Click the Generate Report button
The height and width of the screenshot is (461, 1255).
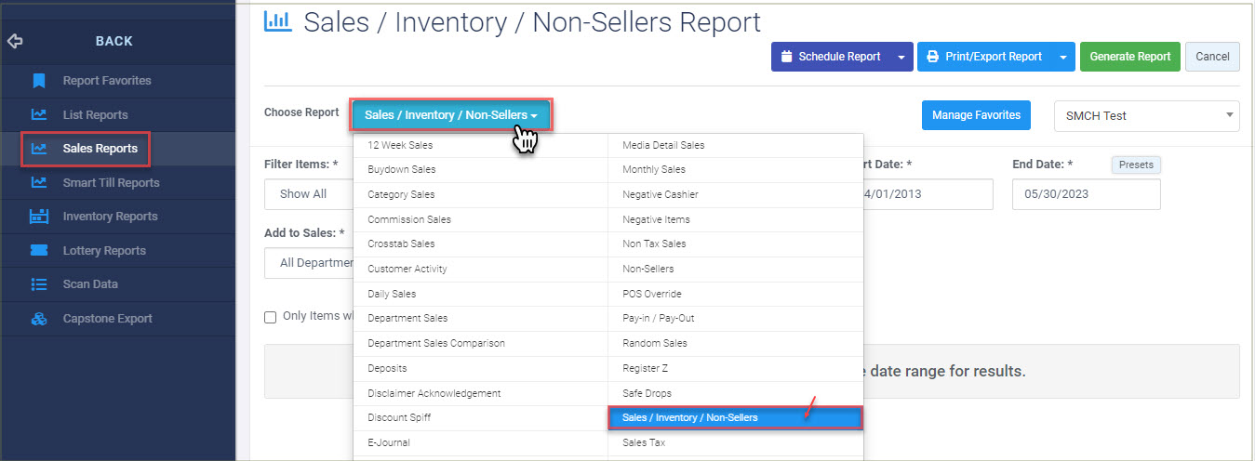[x=1130, y=57]
